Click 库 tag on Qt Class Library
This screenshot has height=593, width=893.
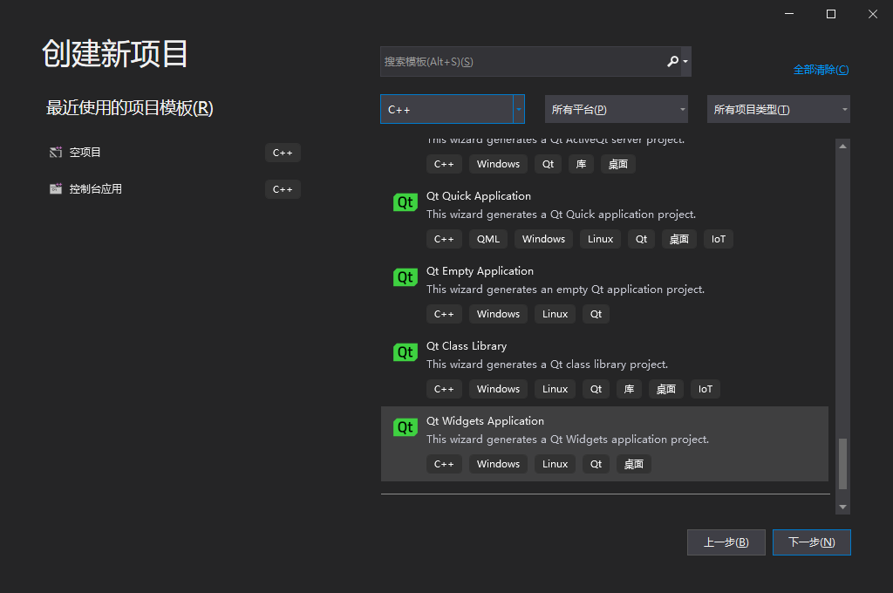[629, 389]
